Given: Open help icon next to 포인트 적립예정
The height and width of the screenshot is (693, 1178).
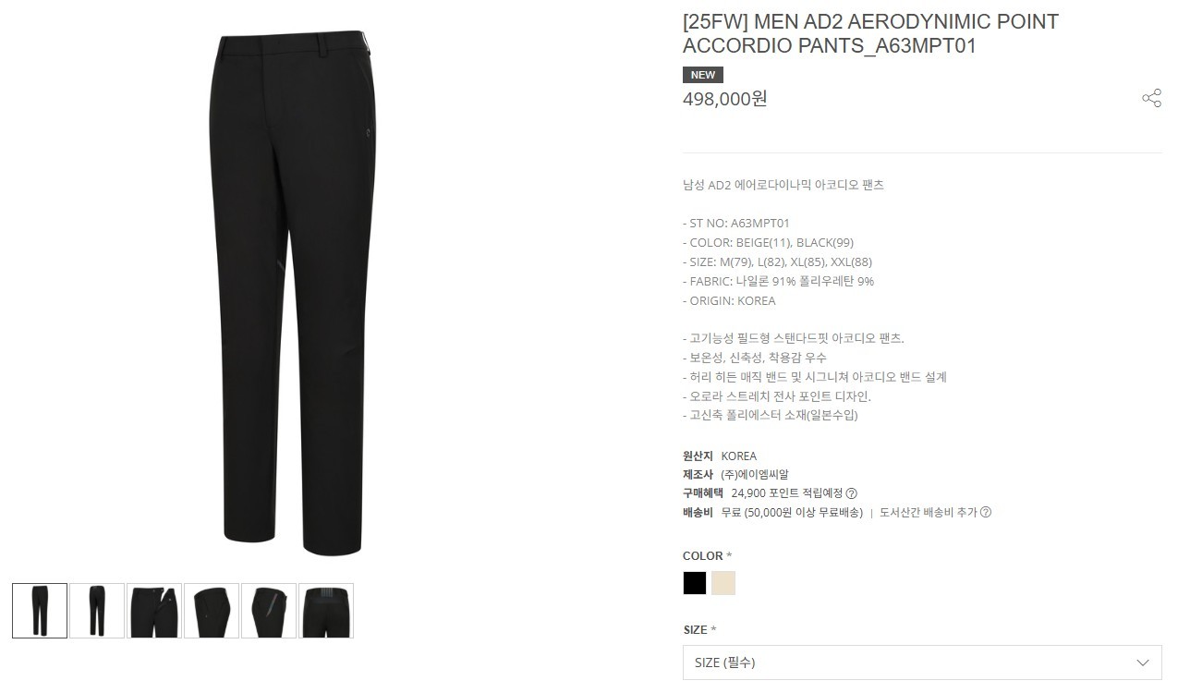Looking at the screenshot, I should click(x=852, y=493).
